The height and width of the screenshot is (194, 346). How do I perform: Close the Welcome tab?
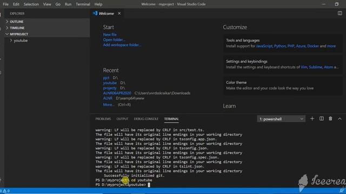coord(119,13)
